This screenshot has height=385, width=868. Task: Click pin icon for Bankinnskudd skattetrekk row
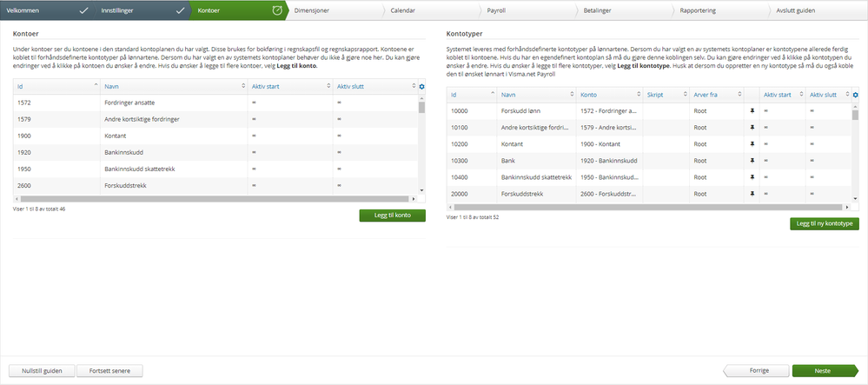[752, 177]
